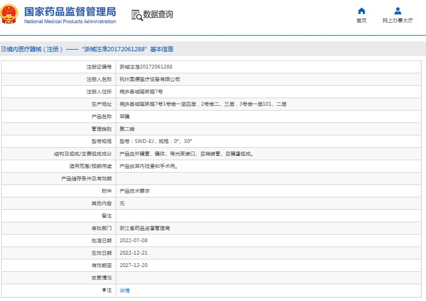The height and width of the screenshot is (301, 426).
Task: Select expiry date 2027-12-20
Action: [134, 265]
